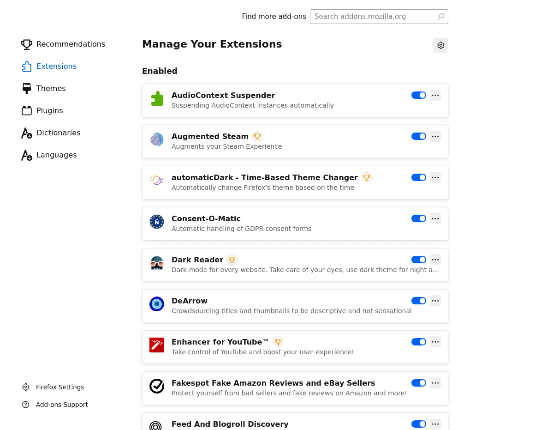Click the Augmented Steam extension icon
This screenshot has width=535, height=430.
click(x=157, y=139)
